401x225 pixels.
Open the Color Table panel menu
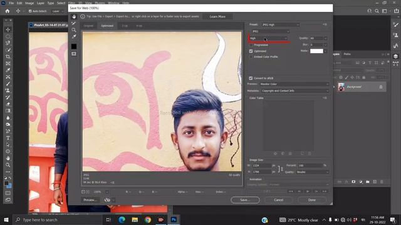[325, 98]
